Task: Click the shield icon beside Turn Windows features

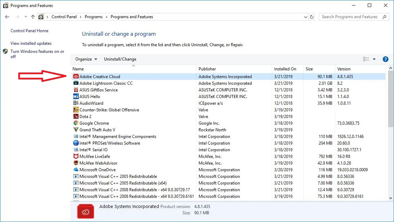Action: coord(5,51)
